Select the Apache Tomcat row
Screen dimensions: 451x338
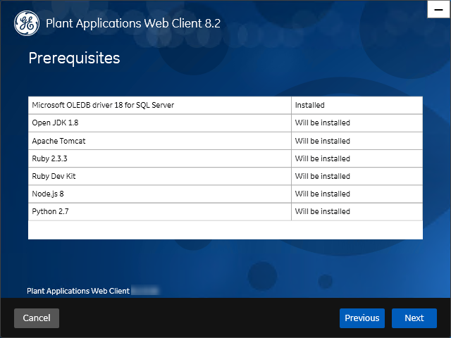point(225,141)
